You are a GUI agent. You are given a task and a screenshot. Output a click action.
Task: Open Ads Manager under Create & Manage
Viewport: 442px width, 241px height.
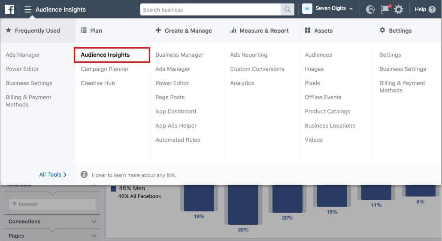click(173, 69)
